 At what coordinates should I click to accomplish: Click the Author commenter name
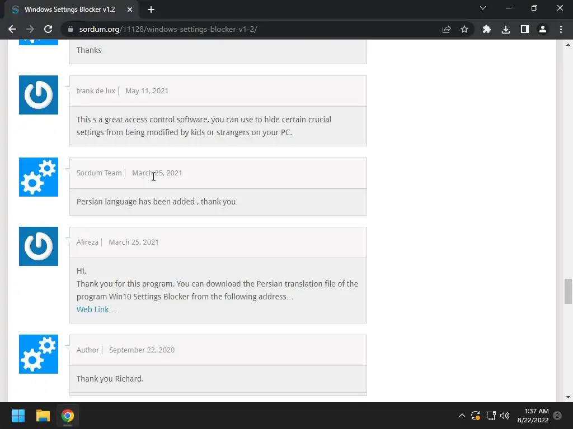coord(88,350)
